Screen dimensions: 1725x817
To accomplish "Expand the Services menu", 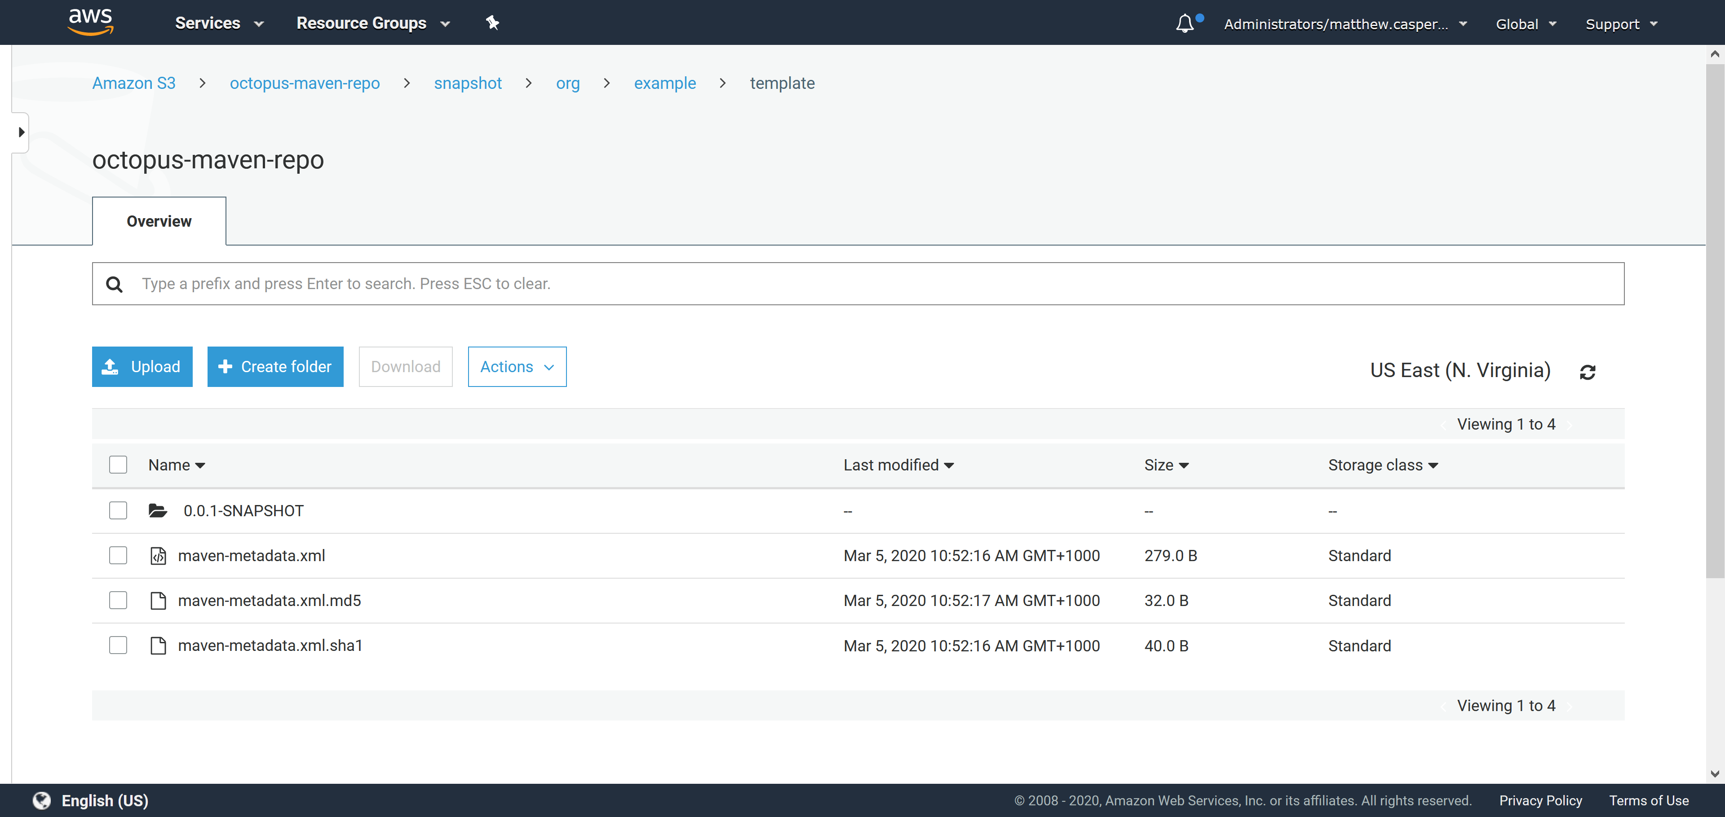I will 219,23.
